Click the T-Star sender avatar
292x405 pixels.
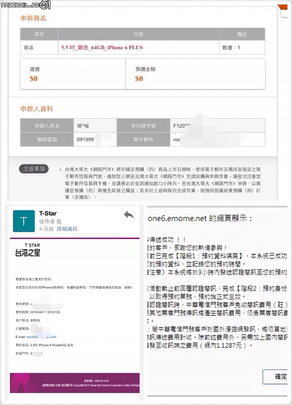(x=24, y=221)
